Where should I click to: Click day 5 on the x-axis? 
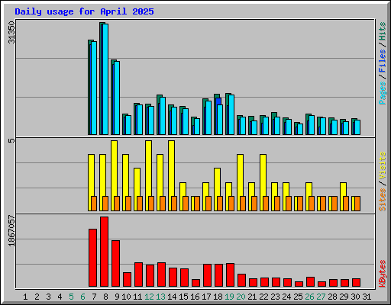pos(71,297)
